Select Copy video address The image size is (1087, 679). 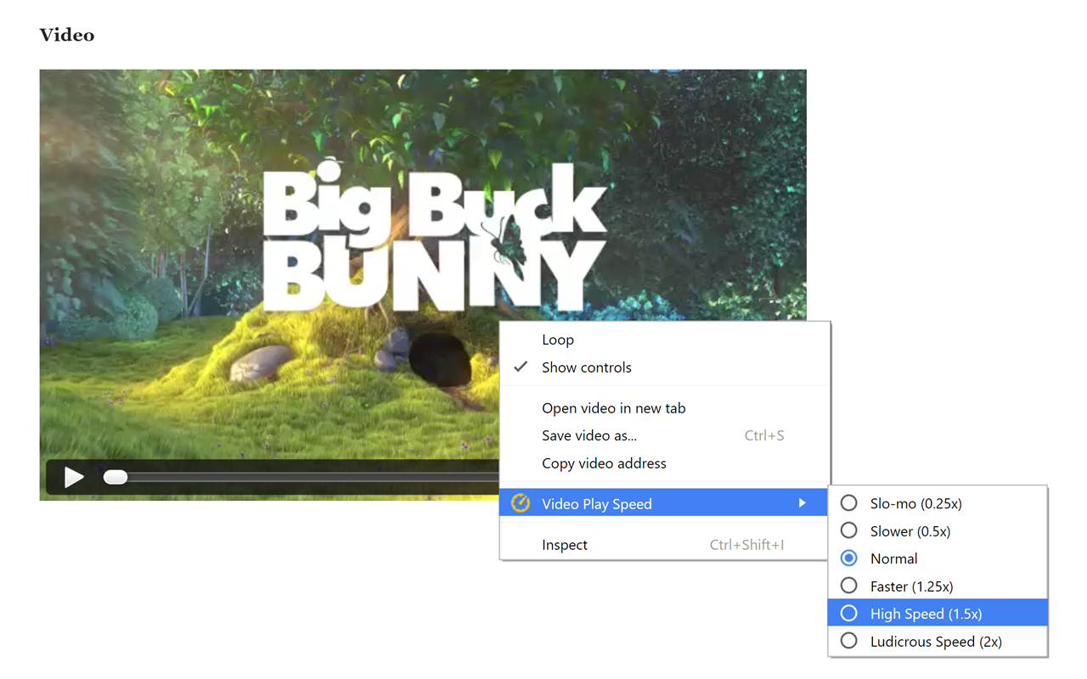665,463
